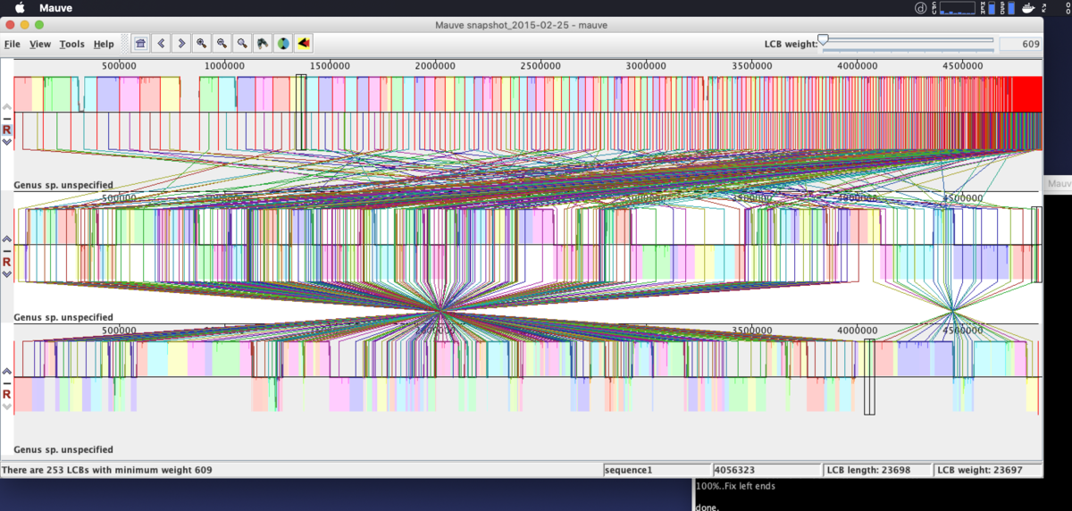Move the middle genome down one position
This screenshot has width=1072, height=511.
coord(7,273)
